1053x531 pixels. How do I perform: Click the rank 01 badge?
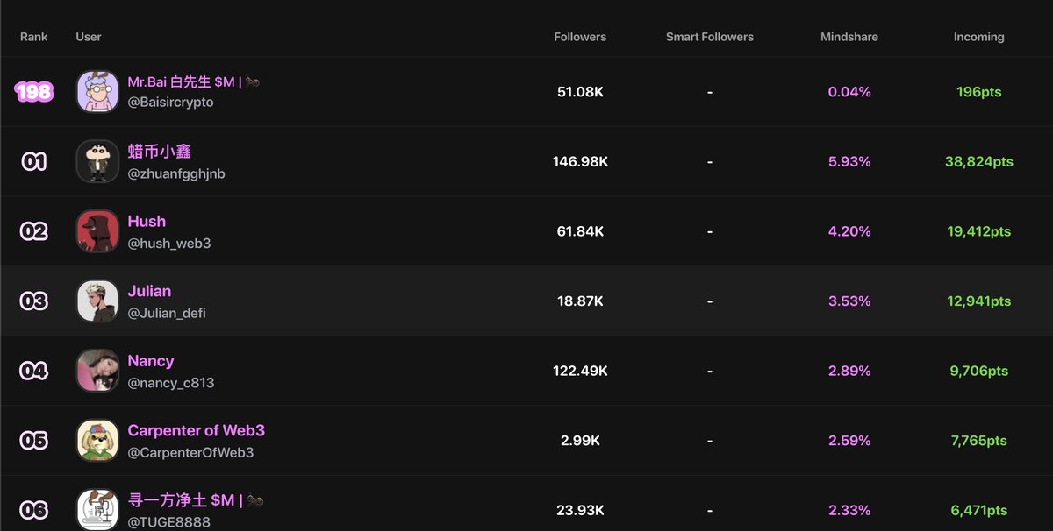(x=33, y=161)
